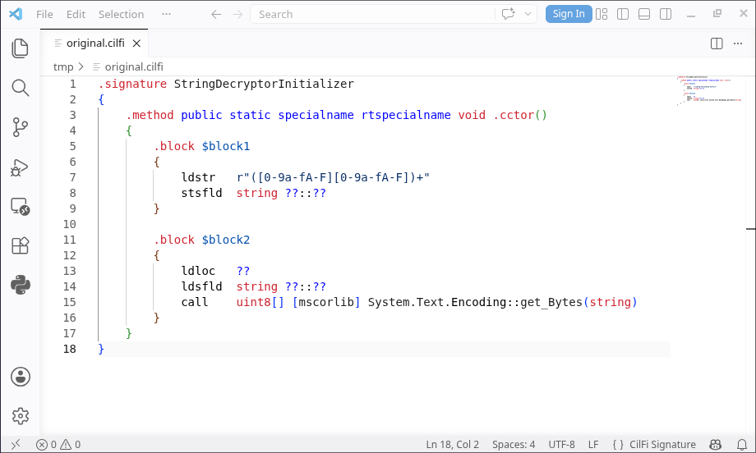Viewport: 756px width, 453px height.
Task: Click the .signature keyword
Action: [132, 84]
